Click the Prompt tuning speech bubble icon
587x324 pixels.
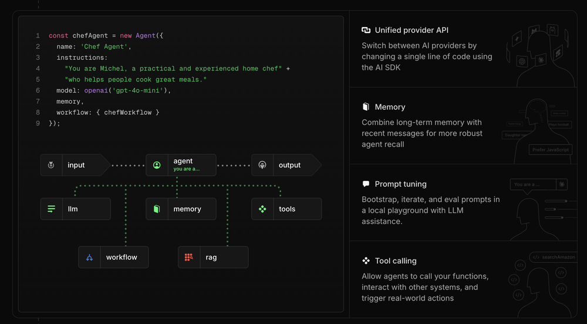coord(366,184)
